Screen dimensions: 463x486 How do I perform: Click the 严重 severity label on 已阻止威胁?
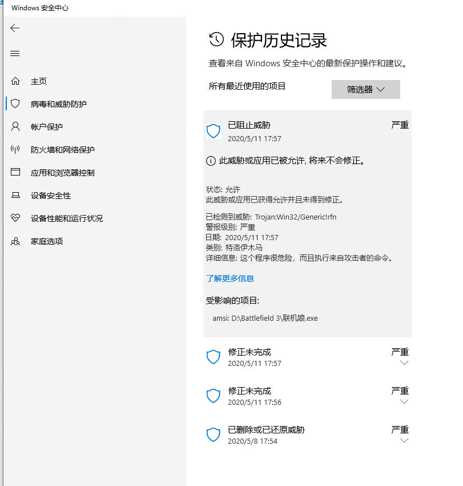click(400, 125)
